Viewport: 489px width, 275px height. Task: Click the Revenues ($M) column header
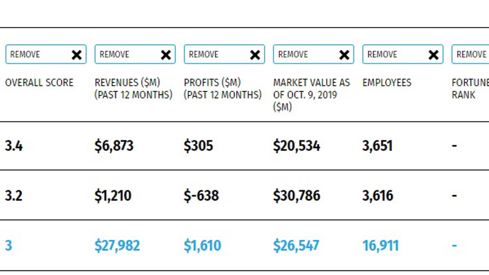click(x=133, y=89)
